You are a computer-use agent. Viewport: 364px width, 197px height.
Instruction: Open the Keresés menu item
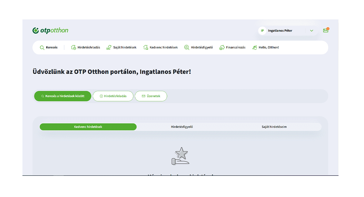(x=52, y=48)
